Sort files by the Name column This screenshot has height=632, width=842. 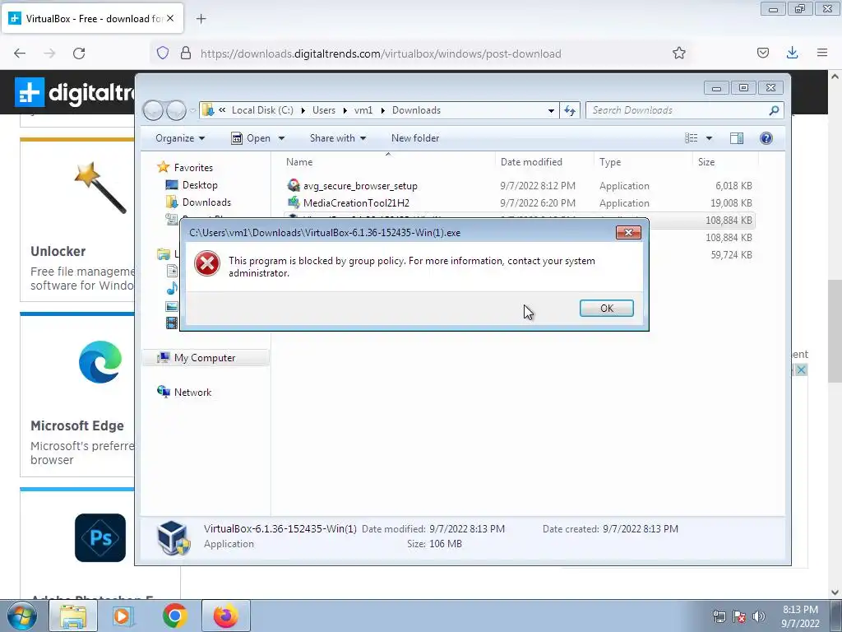click(x=299, y=162)
